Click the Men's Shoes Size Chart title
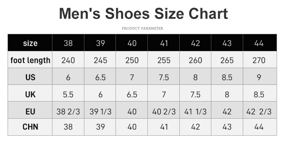 143,14
